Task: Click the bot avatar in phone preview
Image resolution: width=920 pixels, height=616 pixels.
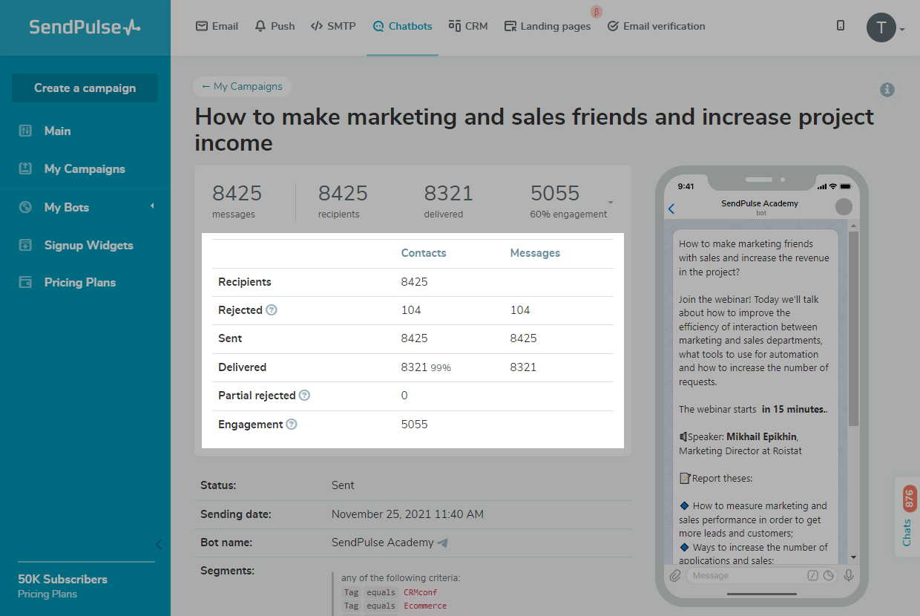Action: (844, 207)
